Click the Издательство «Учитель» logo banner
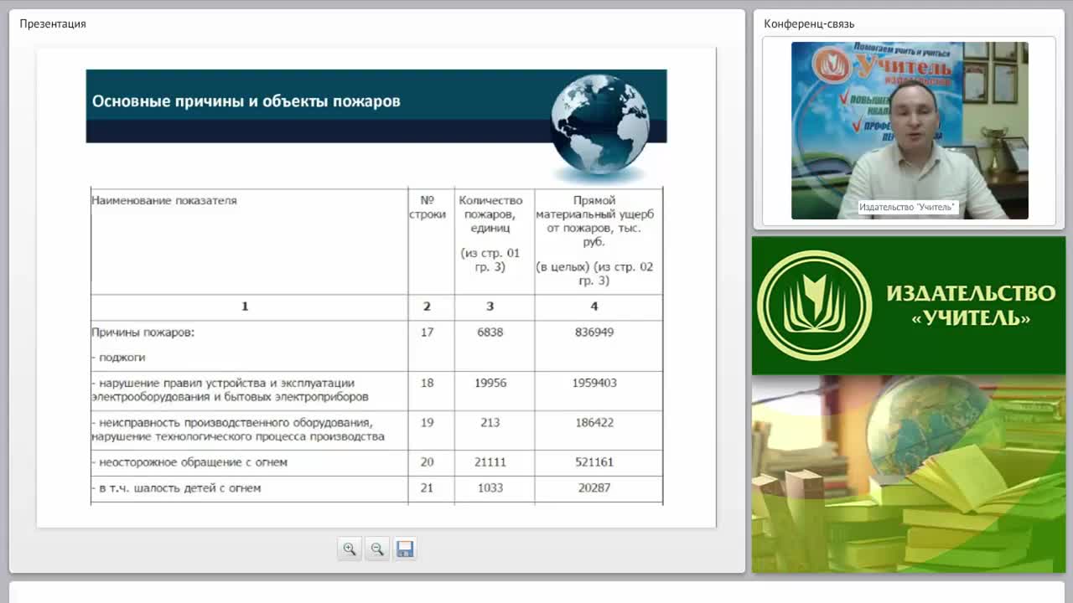The image size is (1073, 603). pyautogui.click(x=909, y=306)
